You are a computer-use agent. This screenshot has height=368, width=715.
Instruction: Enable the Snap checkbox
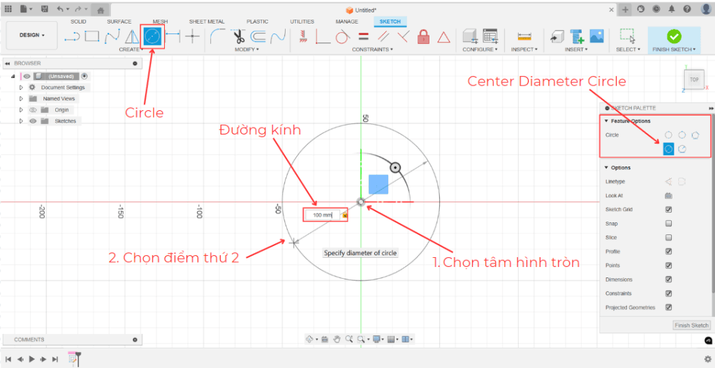668,224
